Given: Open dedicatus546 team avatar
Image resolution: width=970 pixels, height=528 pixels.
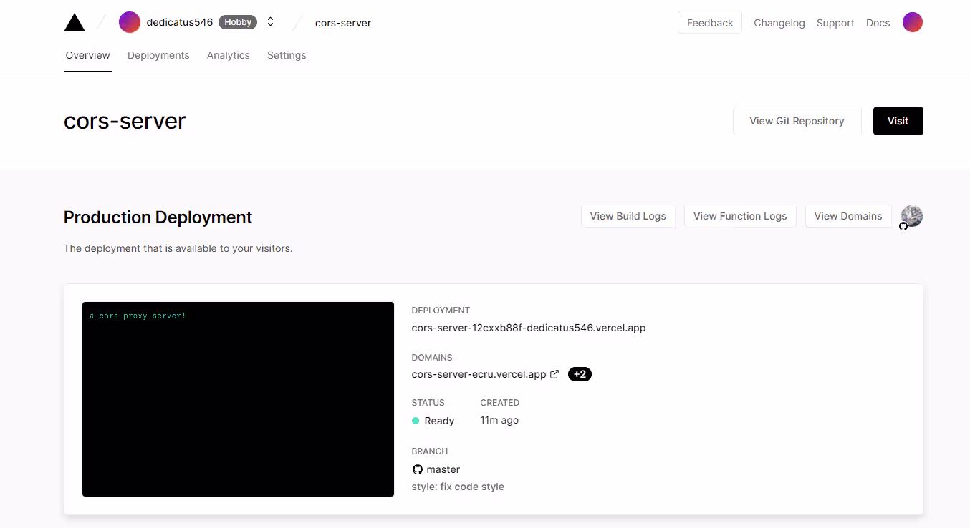Looking at the screenshot, I should point(130,22).
